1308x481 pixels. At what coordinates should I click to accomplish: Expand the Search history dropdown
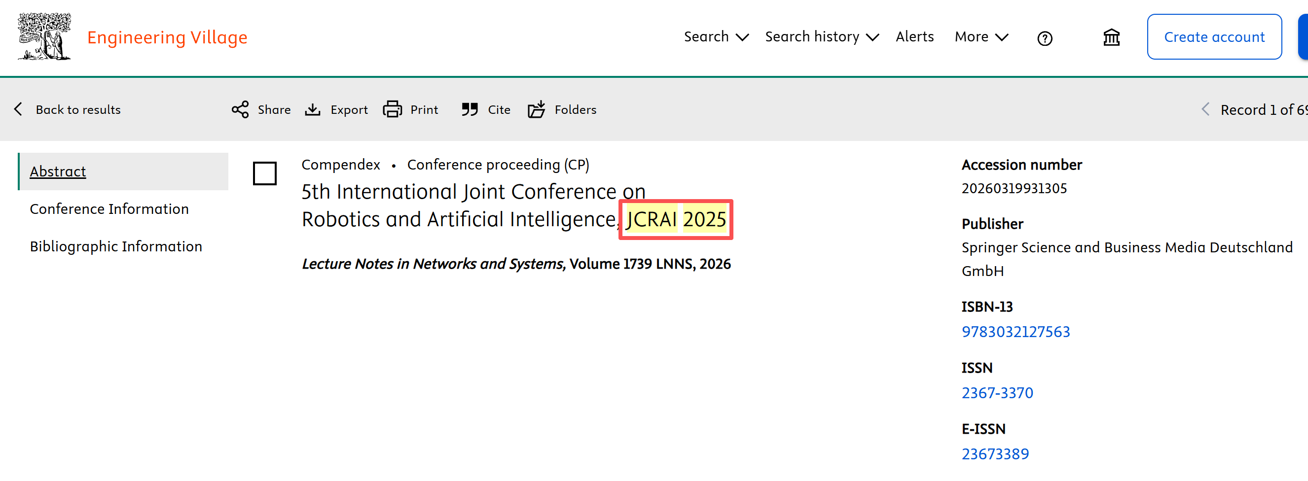point(822,37)
